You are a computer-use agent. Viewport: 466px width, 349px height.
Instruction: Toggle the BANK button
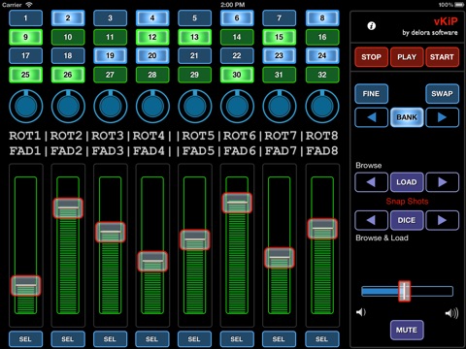pyautogui.click(x=407, y=117)
